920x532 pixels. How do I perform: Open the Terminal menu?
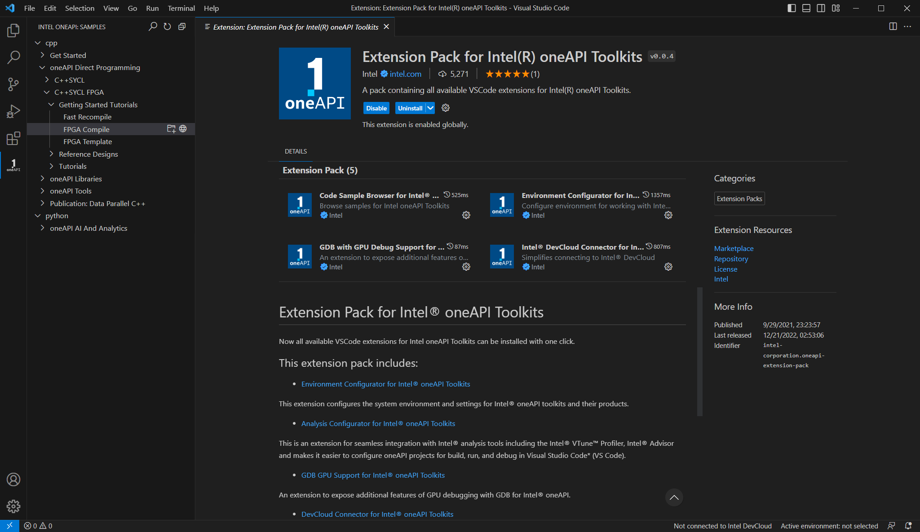click(x=181, y=8)
